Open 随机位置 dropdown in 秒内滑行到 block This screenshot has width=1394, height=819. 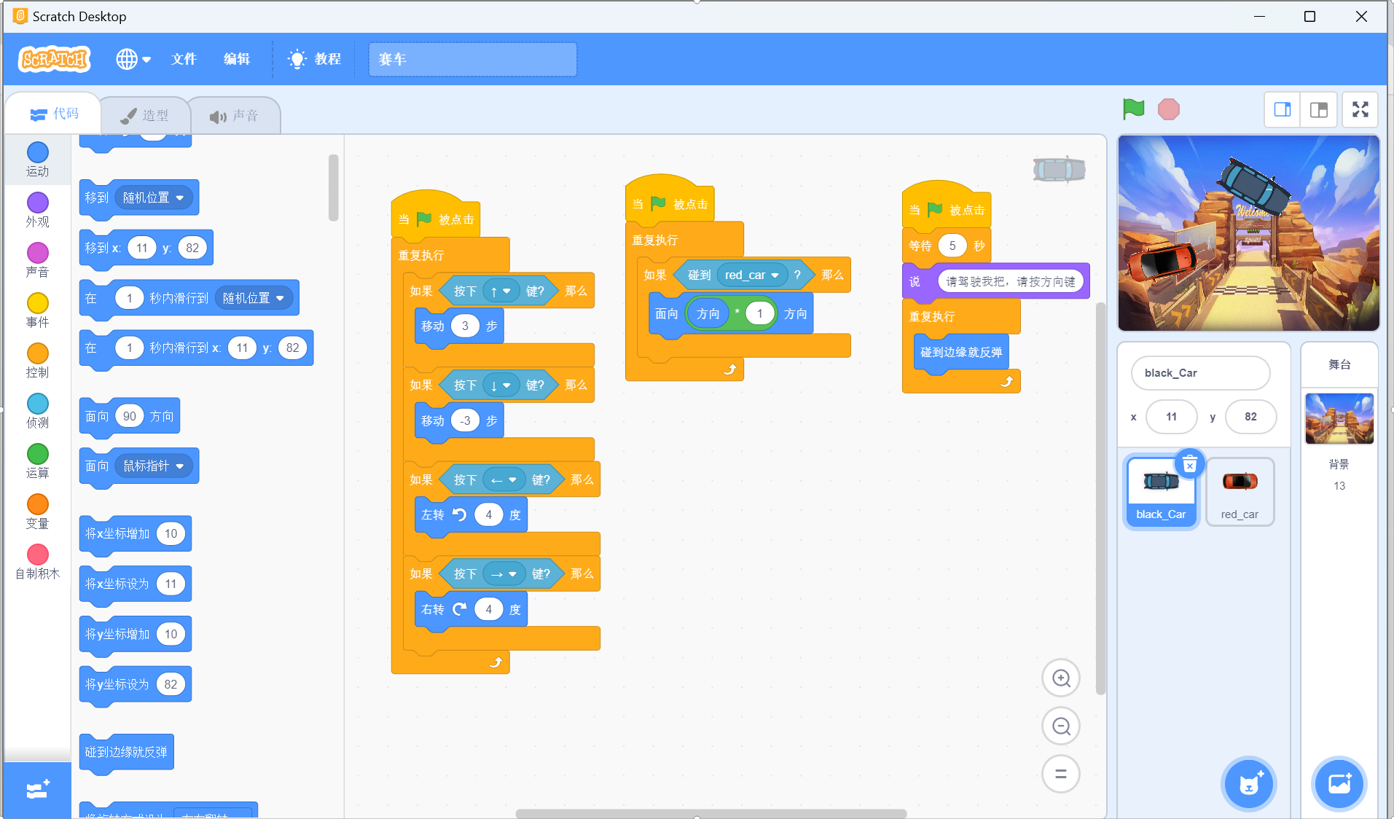[x=254, y=298]
